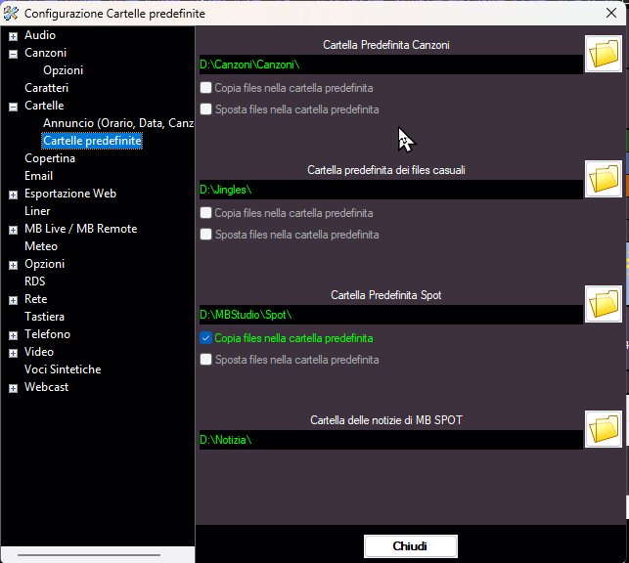Check Sposta files under Spot folder

205,360
